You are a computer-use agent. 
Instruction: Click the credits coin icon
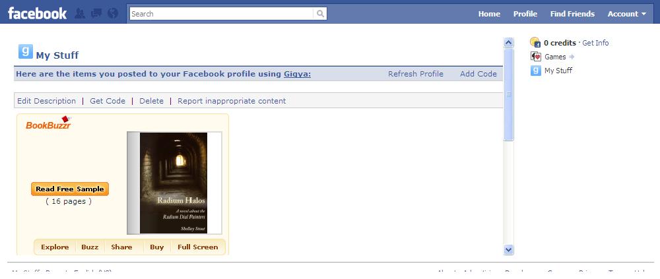(535, 42)
